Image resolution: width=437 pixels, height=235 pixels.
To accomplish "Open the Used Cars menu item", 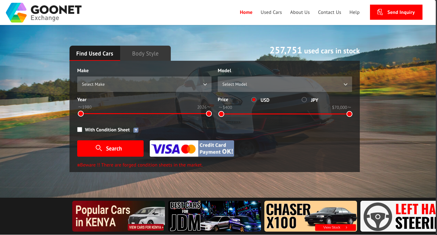I will 271,12.
